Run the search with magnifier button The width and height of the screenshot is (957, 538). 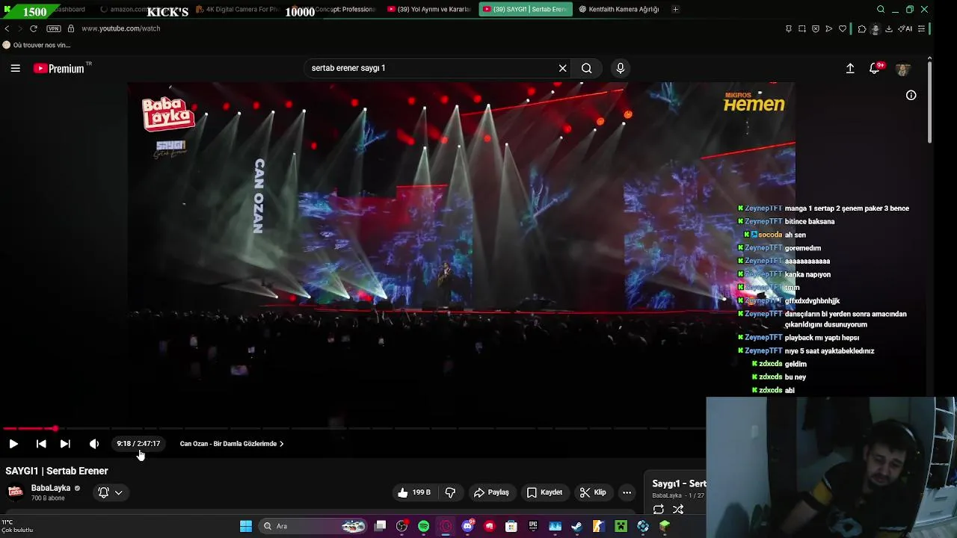587,68
